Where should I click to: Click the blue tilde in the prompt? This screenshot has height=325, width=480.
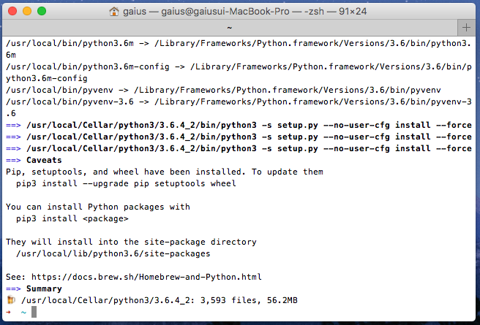[x=23, y=312]
